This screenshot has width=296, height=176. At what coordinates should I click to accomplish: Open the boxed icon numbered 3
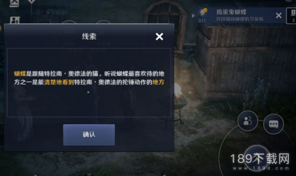[292, 16]
